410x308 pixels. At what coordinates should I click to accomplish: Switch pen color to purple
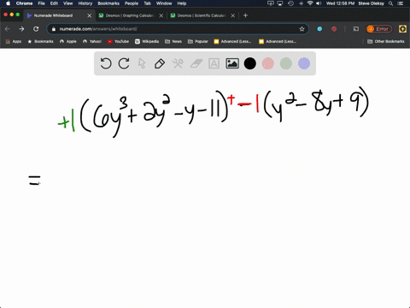(304, 63)
